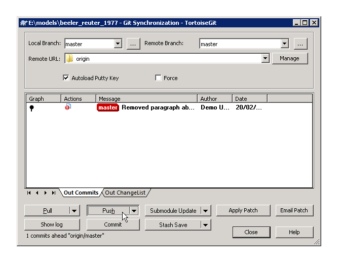Click the window resize grip corner
Viewport: 338px width, 263px height.
(317, 242)
